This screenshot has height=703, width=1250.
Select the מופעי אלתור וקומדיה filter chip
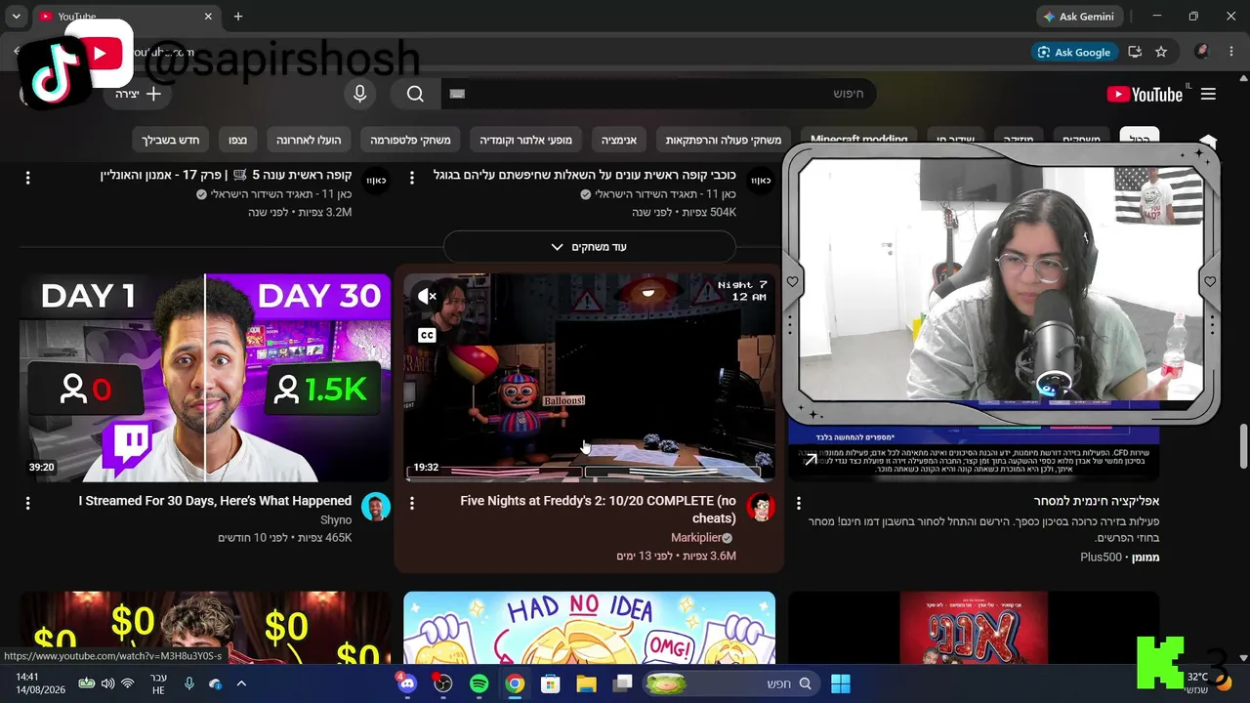click(x=525, y=140)
